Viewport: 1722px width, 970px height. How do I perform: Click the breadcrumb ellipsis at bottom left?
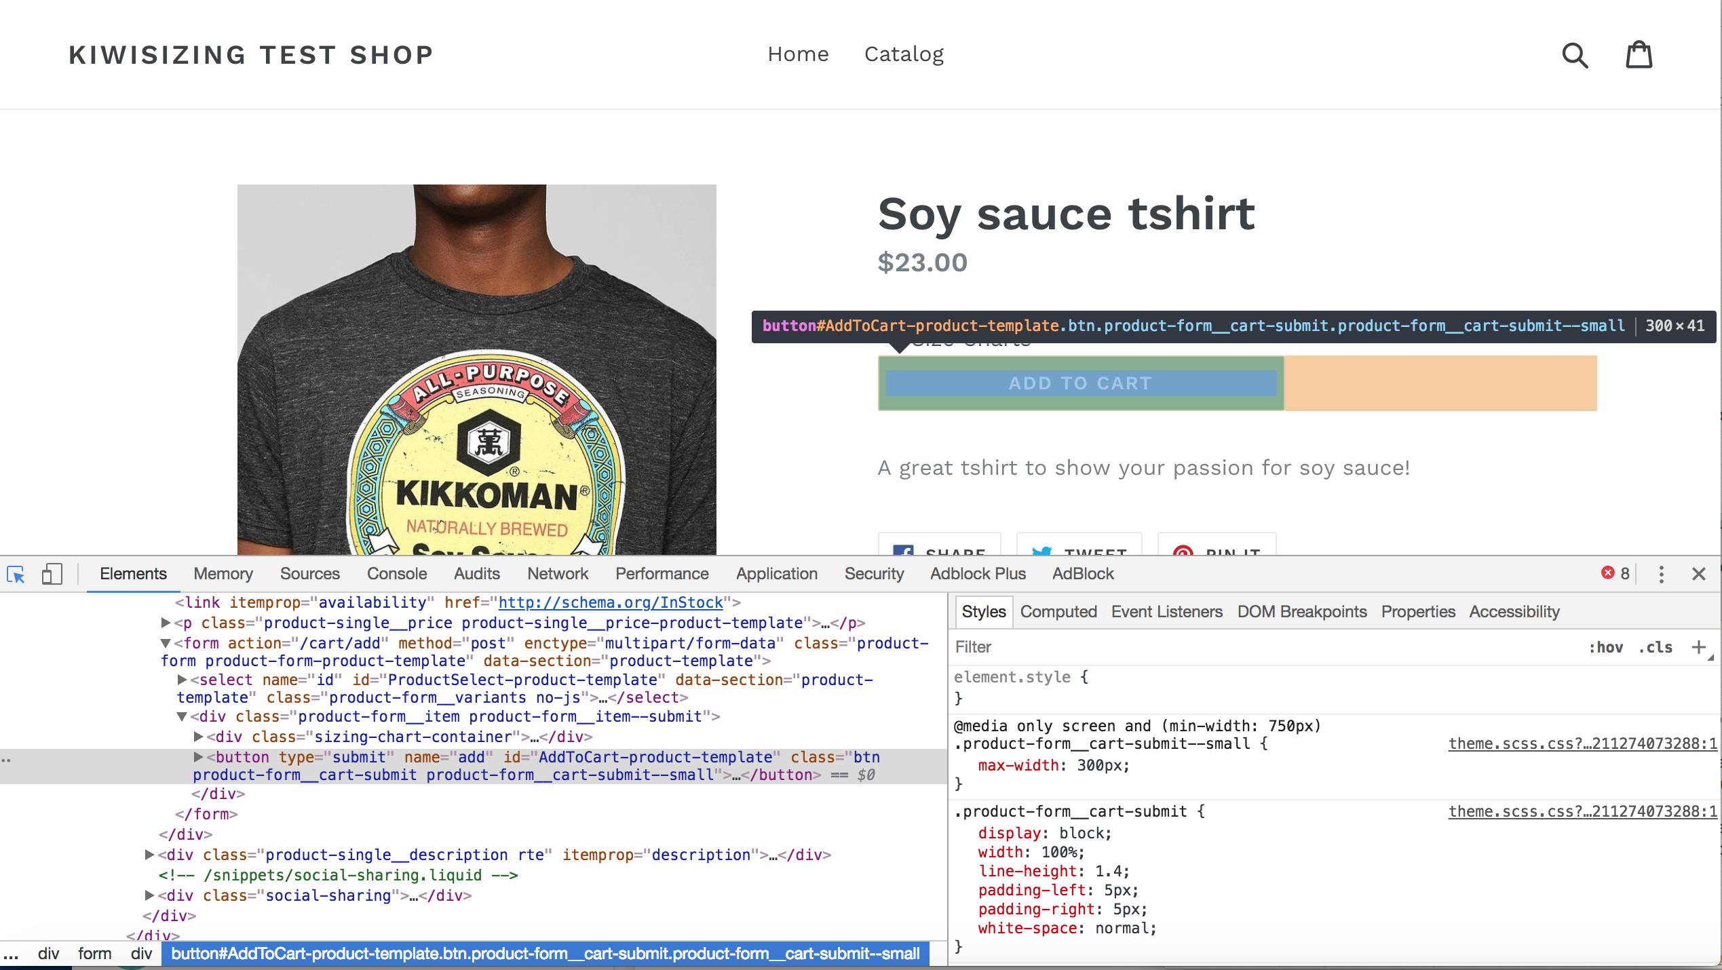(11, 954)
